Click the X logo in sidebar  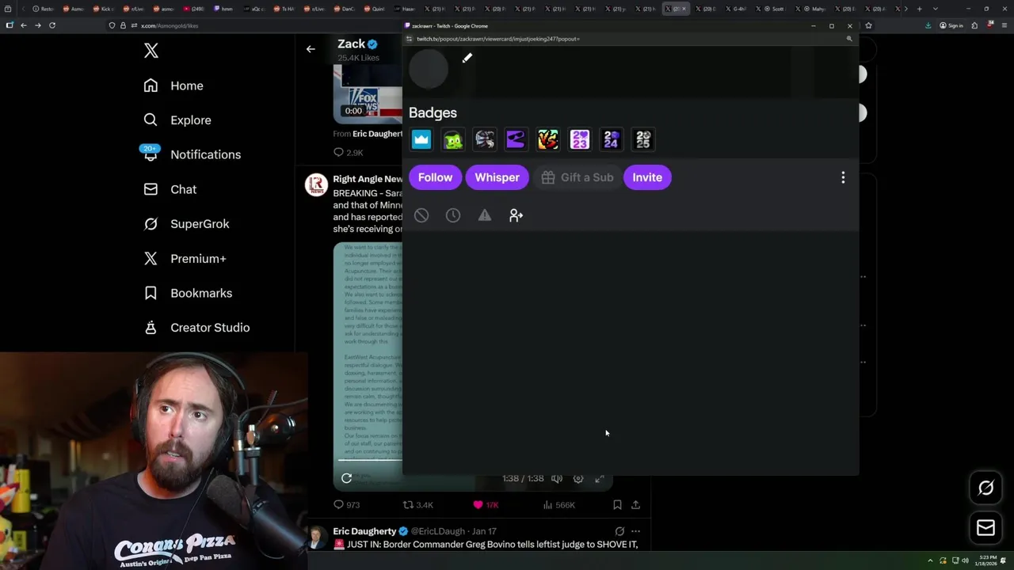coord(151,51)
